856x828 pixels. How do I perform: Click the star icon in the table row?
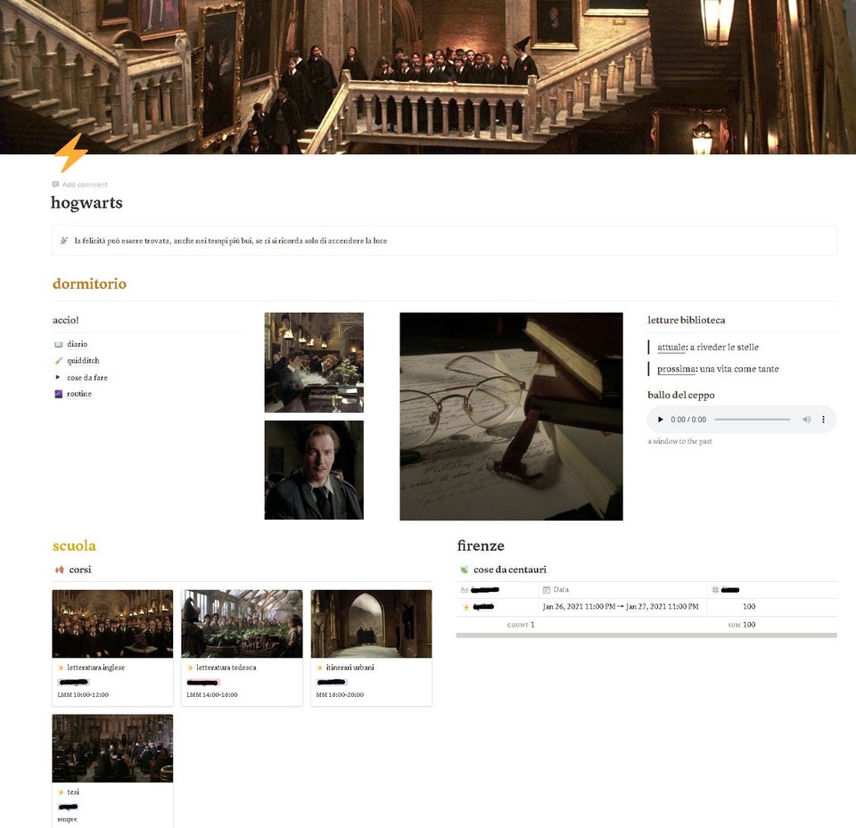click(465, 608)
